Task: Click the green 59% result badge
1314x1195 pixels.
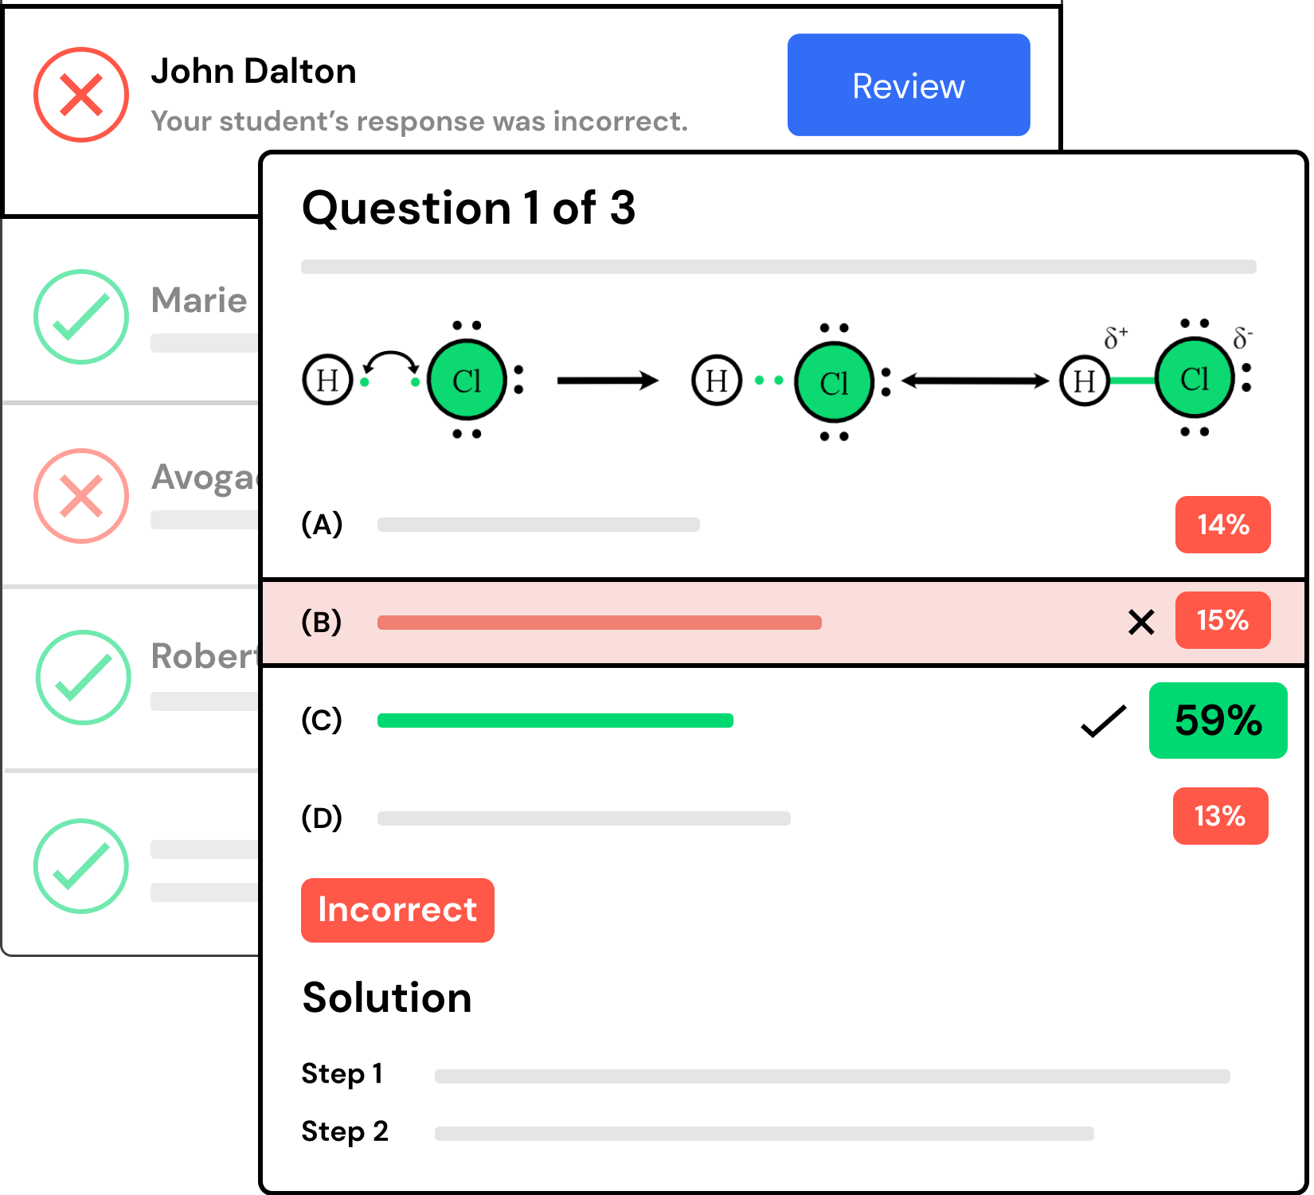Action: click(1218, 721)
